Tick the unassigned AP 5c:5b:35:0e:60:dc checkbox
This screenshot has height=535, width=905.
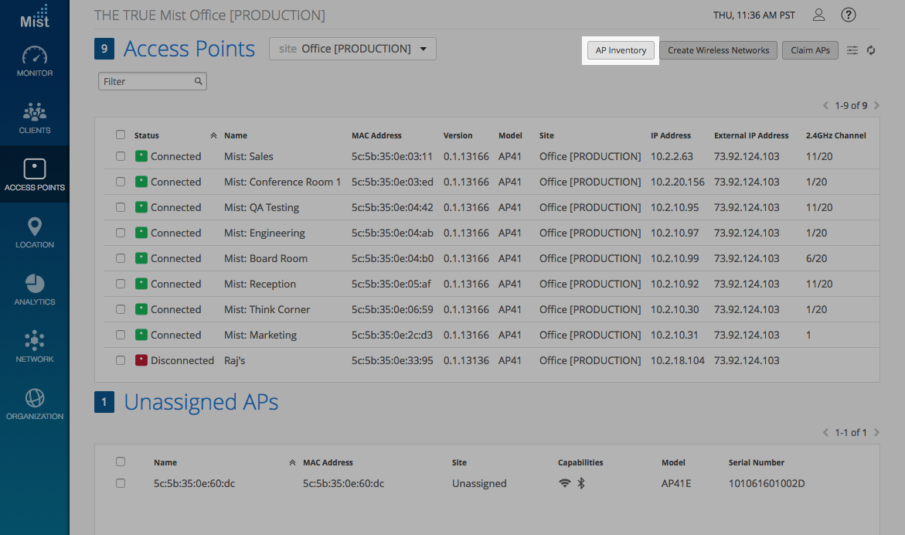[121, 483]
